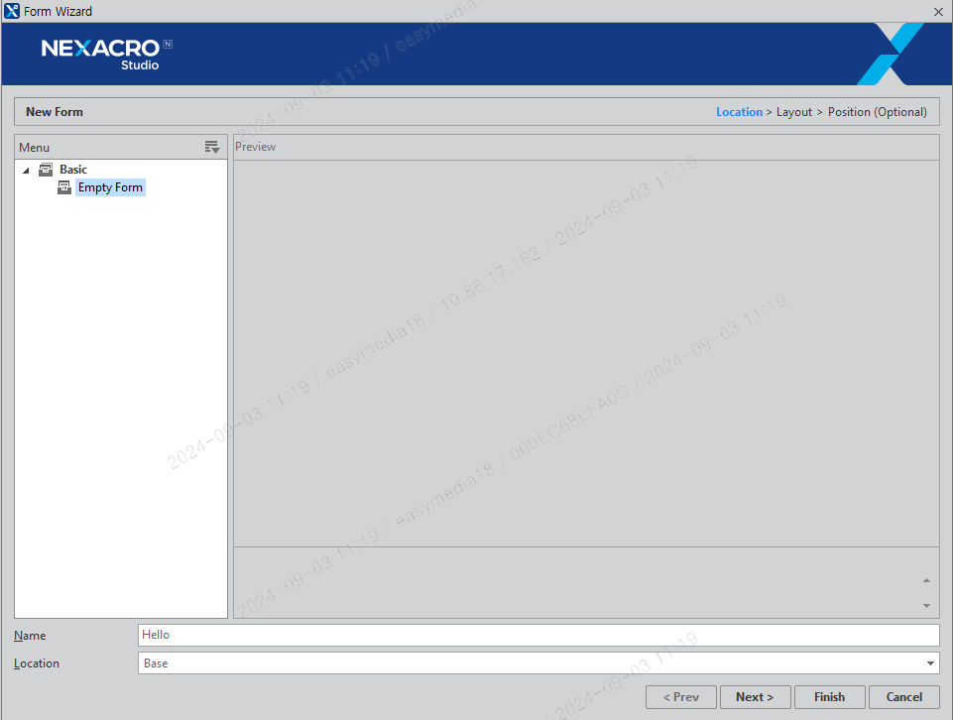The width and height of the screenshot is (953, 720).
Task: Select the Empty Form tree item
Action: pos(110,187)
